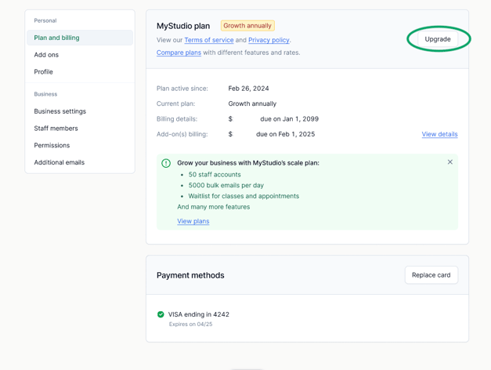The image size is (491, 370).
Task: Dismiss the scale plan promotion banner
Action: tap(449, 162)
